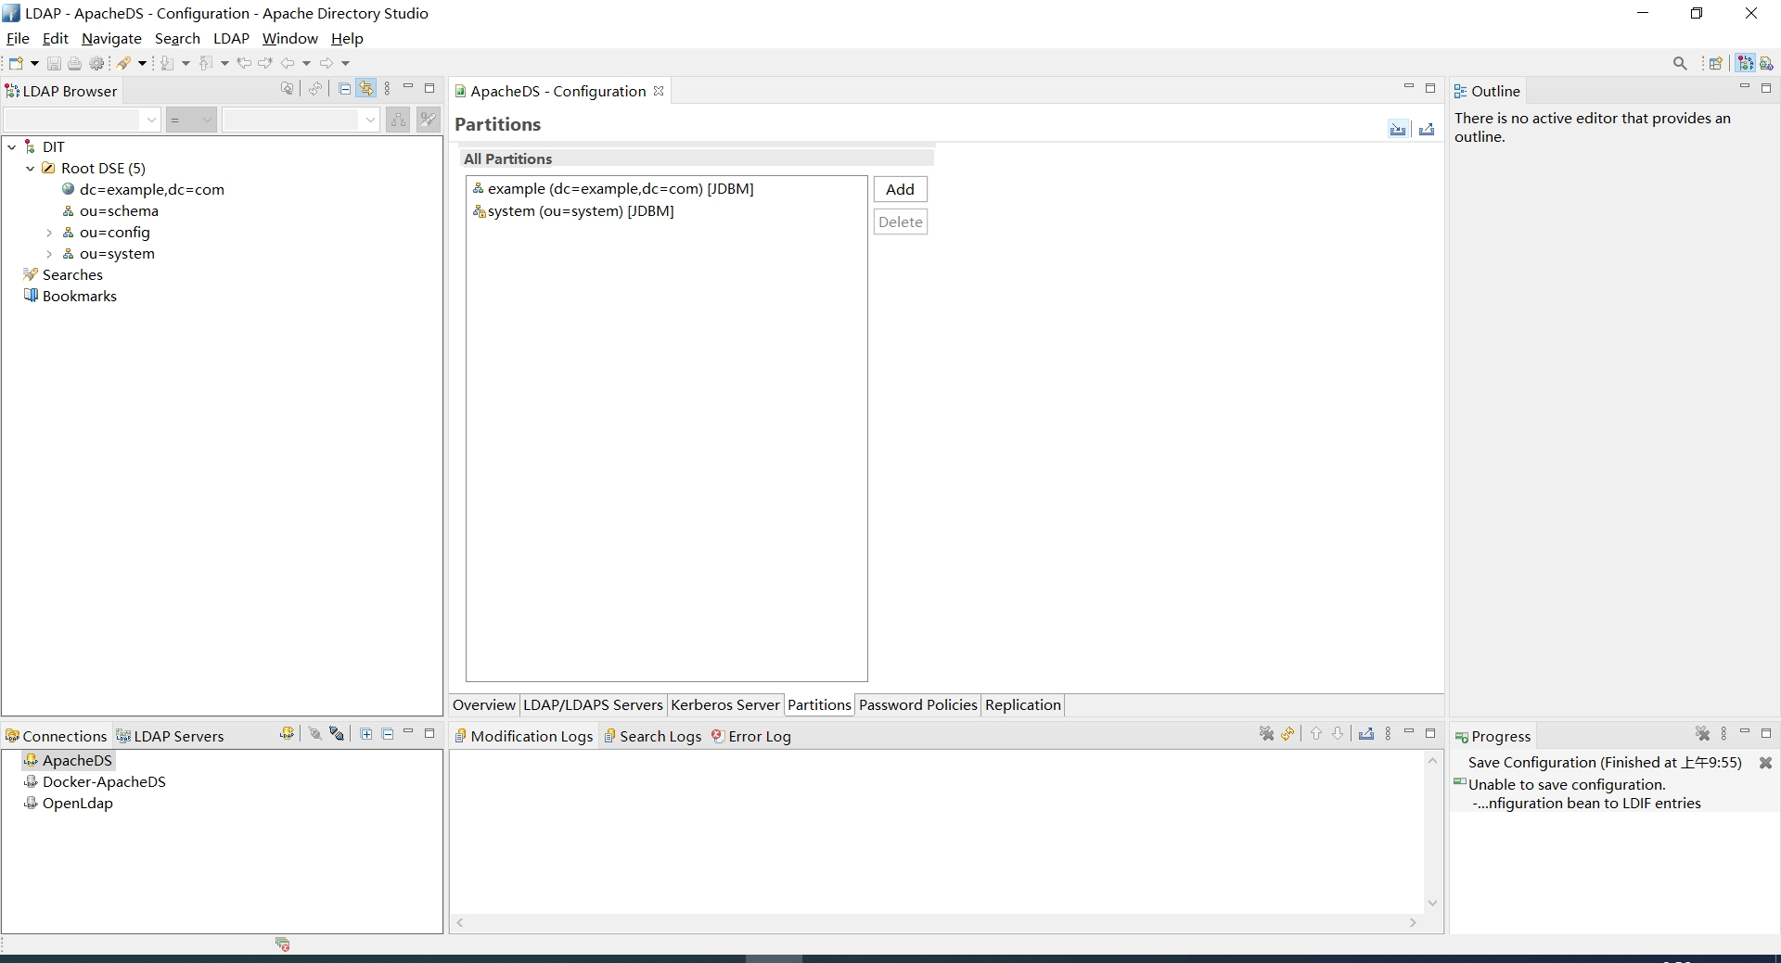The width and height of the screenshot is (1781, 963).
Task: Open the LDAP menu
Action: click(231, 38)
